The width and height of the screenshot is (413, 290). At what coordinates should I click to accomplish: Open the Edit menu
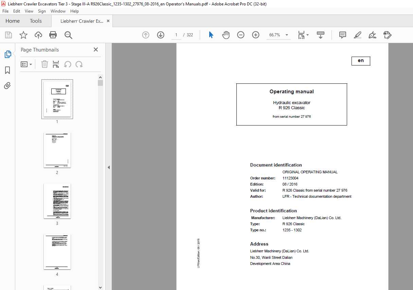coord(17,11)
